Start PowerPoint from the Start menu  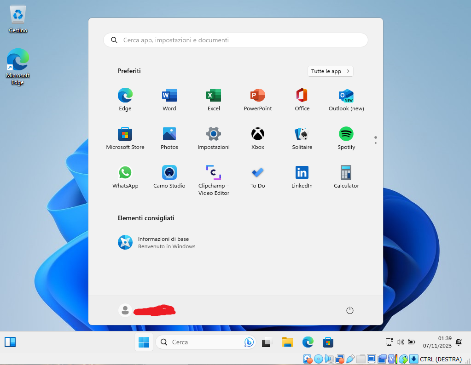coord(258,100)
